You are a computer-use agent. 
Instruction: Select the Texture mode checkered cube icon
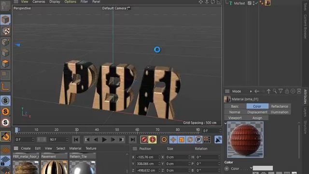[5, 31]
